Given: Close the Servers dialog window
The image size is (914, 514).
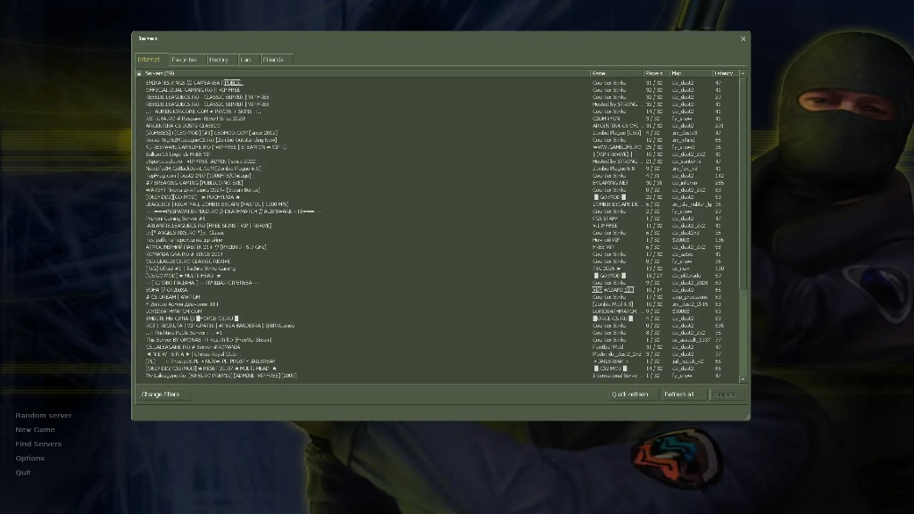Looking at the screenshot, I should (x=743, y=39).
